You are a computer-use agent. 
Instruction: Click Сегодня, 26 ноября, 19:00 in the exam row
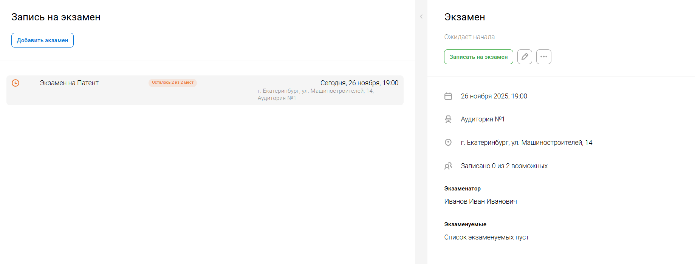point(359,83)
